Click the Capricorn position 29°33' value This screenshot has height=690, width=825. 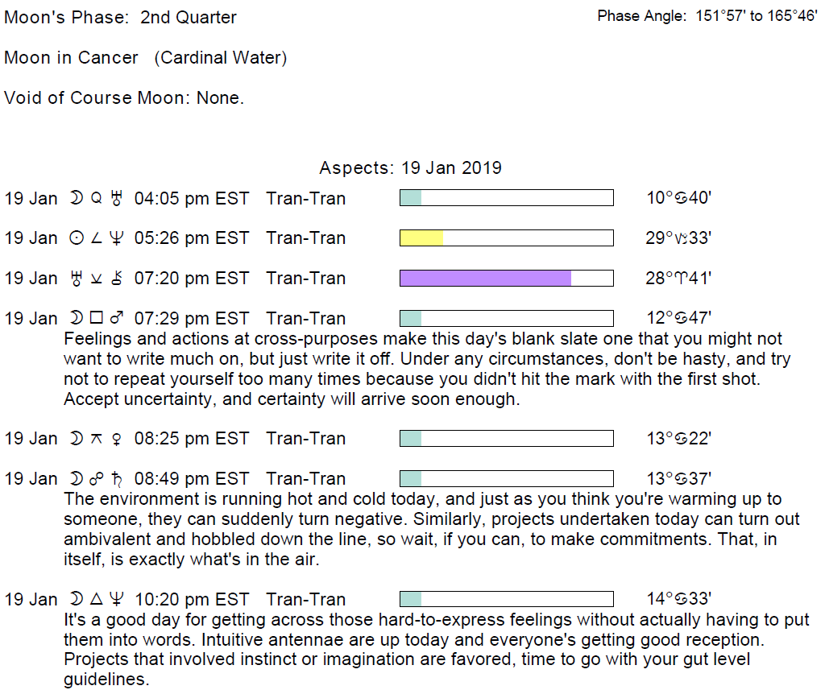pos(678,238)
